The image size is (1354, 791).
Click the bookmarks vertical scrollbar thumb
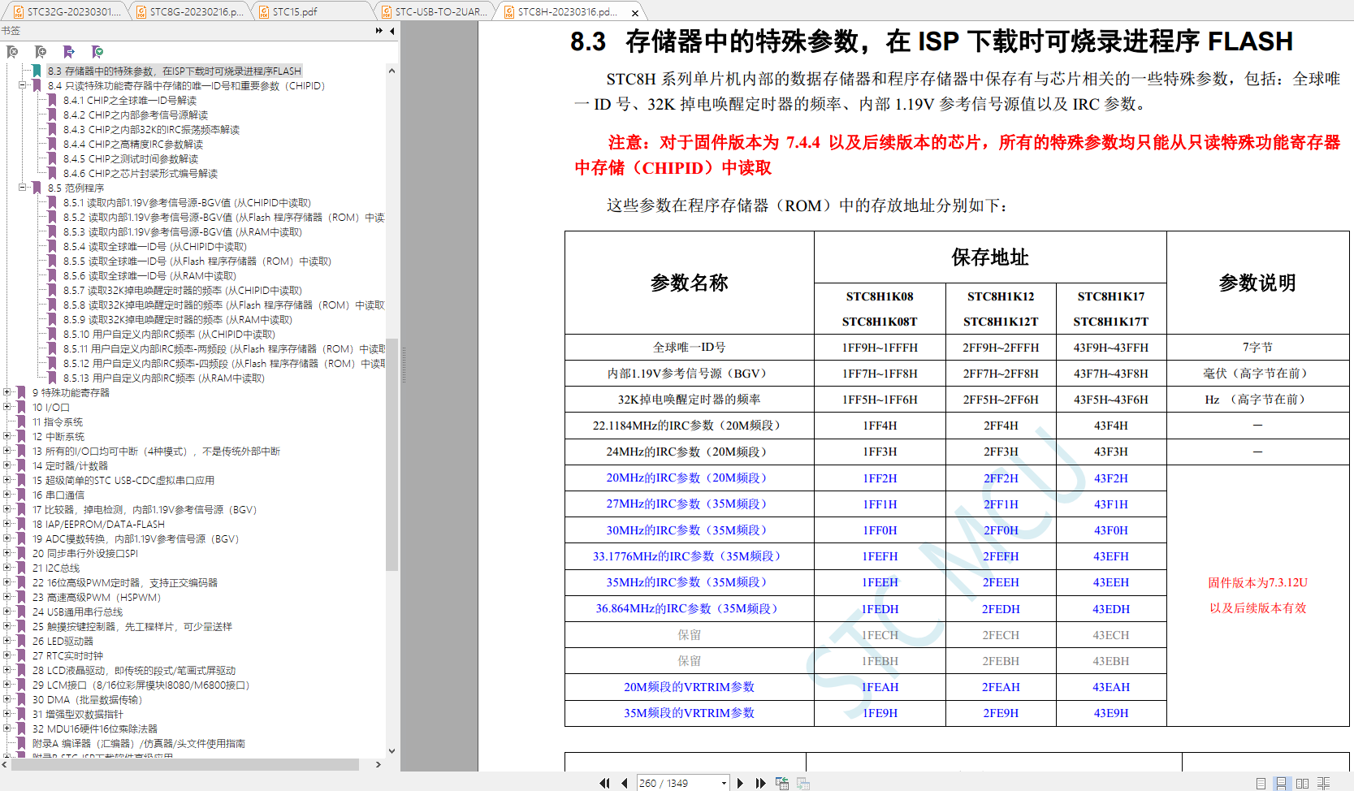391,455
